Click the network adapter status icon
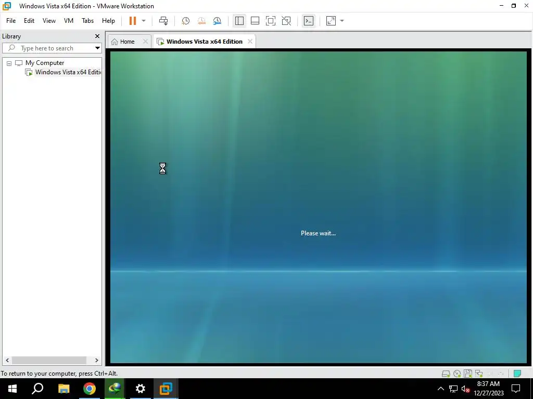533x399 pixels. click(479, 374)
